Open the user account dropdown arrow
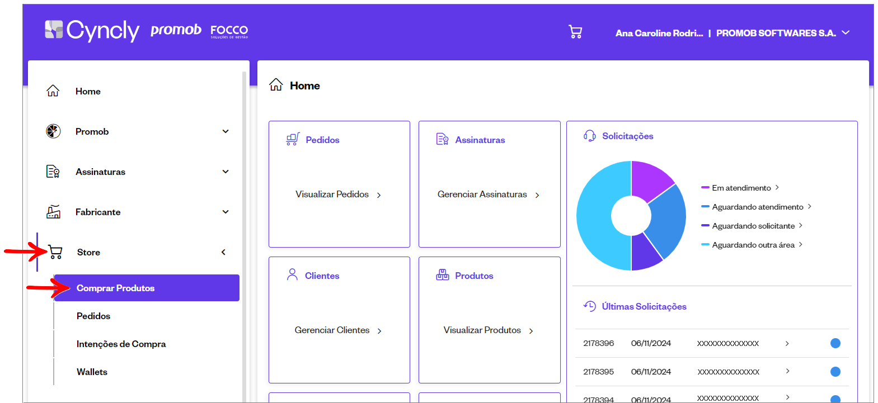The width and height of the screenshot is (878, 403). 846,32
